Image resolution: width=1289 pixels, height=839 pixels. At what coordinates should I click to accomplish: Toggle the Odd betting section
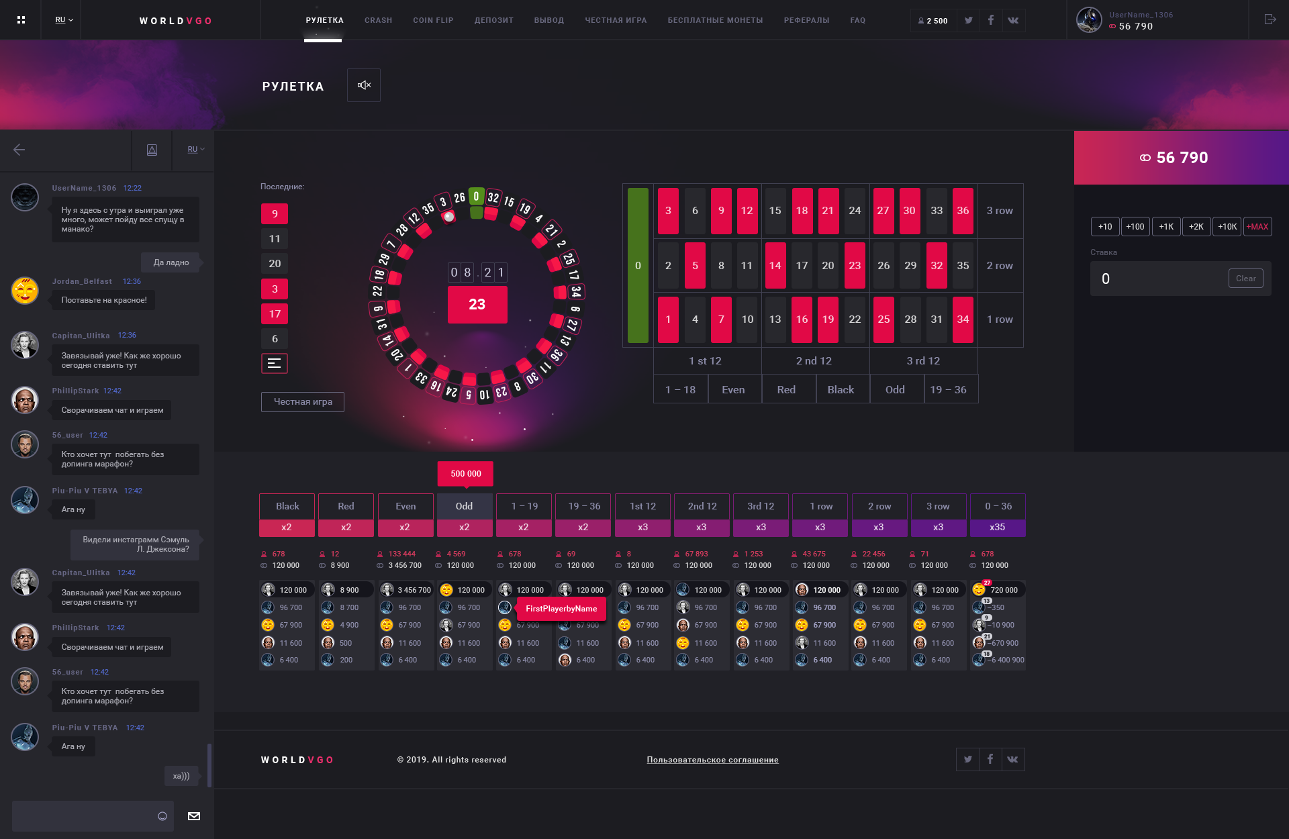tap(465, 505)
